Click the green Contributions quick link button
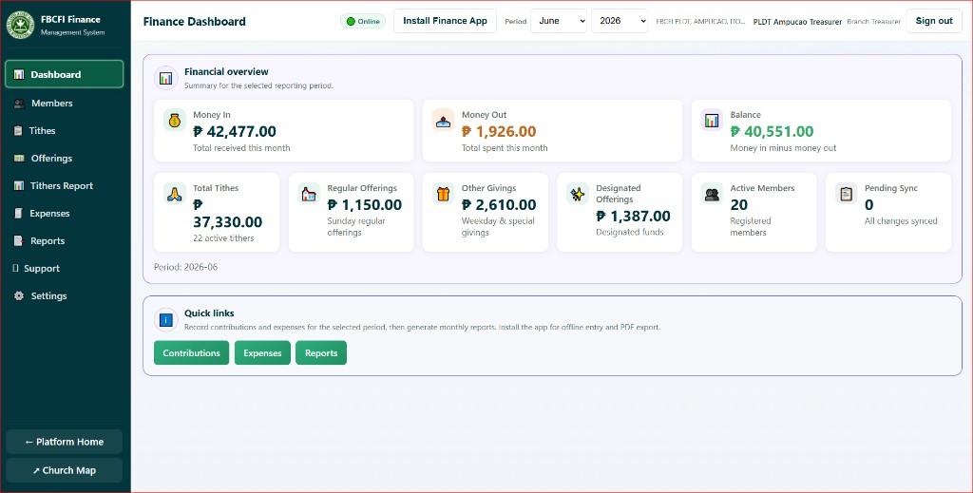Screen dimensions: 973x493 pyautogui.click(x=191, y=352)
